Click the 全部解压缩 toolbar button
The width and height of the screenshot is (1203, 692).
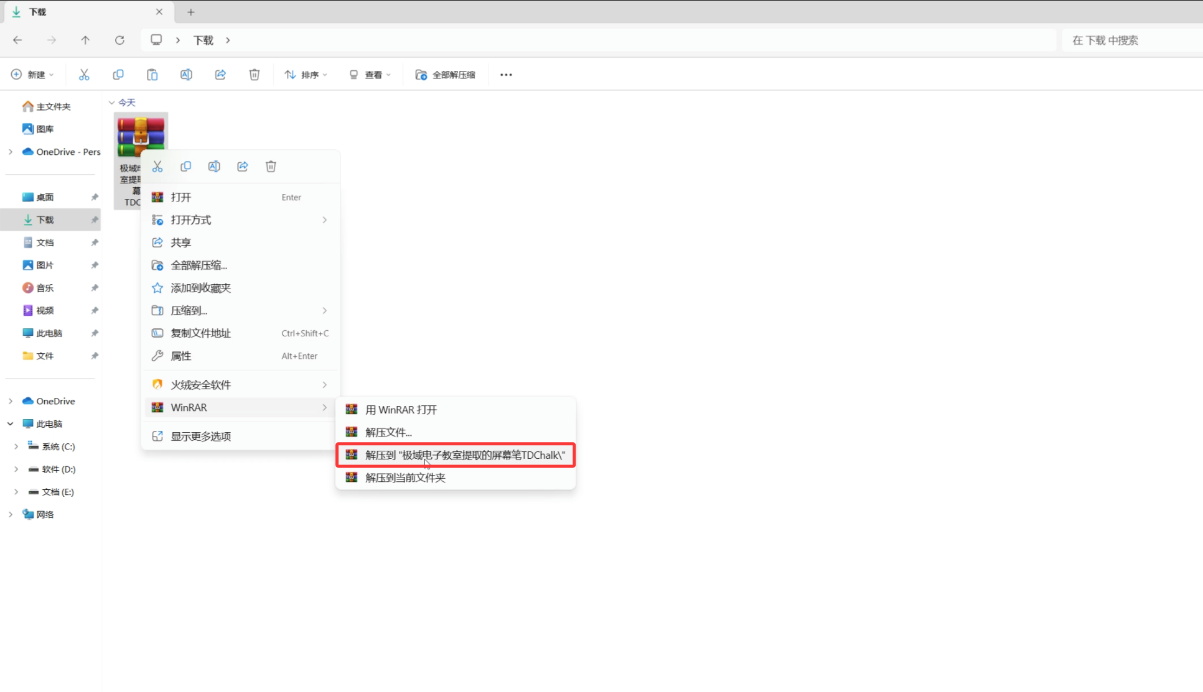[x=446, y=75]
